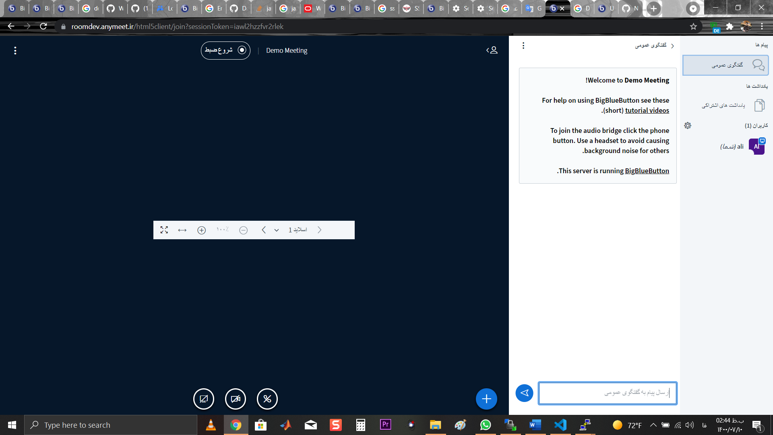Open users management gear settings
773x435 pixels.
(x=687, y=125)
